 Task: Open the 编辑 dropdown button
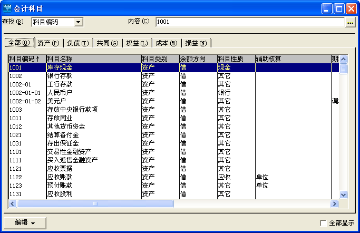click(25, 222)
